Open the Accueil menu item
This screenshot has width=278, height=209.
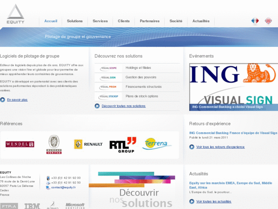(x=51, y=21)
